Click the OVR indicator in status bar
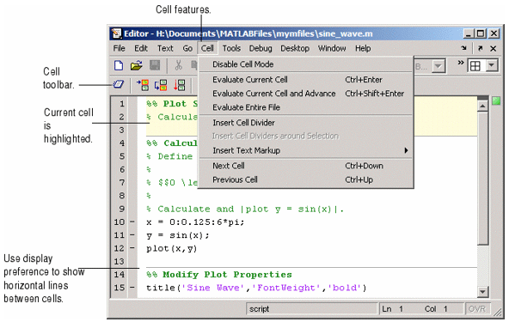 click(x=477, y=309)
